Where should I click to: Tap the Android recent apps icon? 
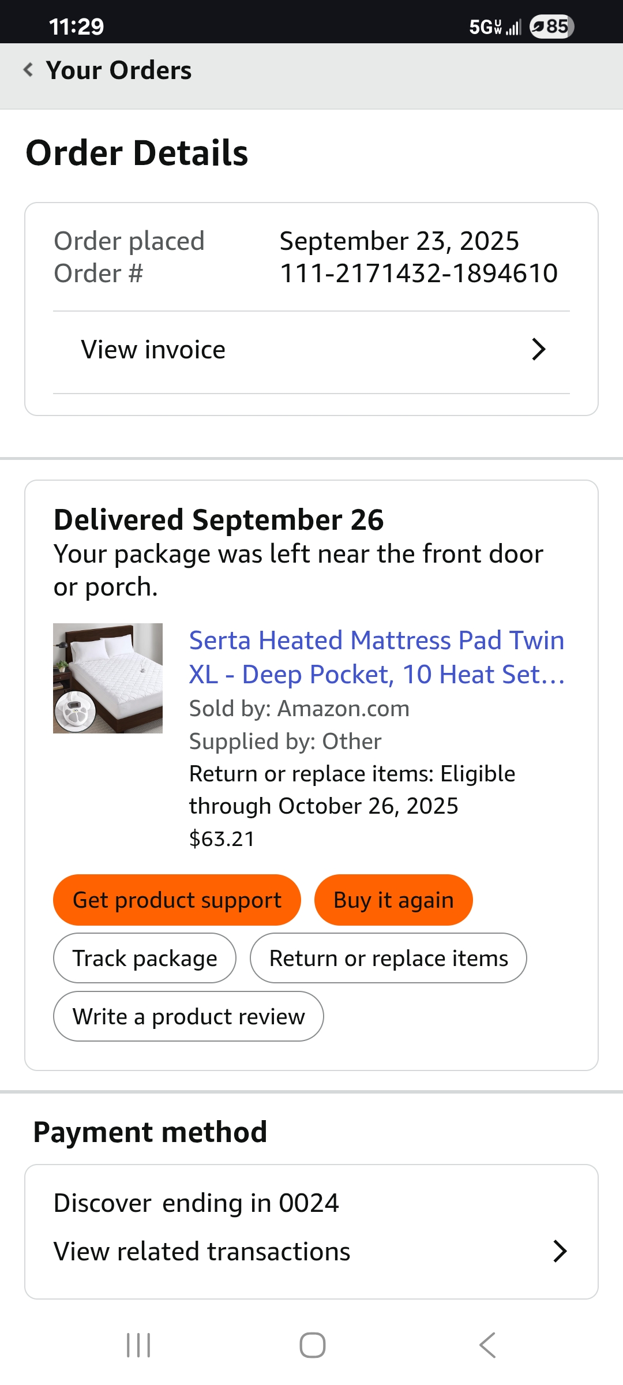pos(138,1345)
